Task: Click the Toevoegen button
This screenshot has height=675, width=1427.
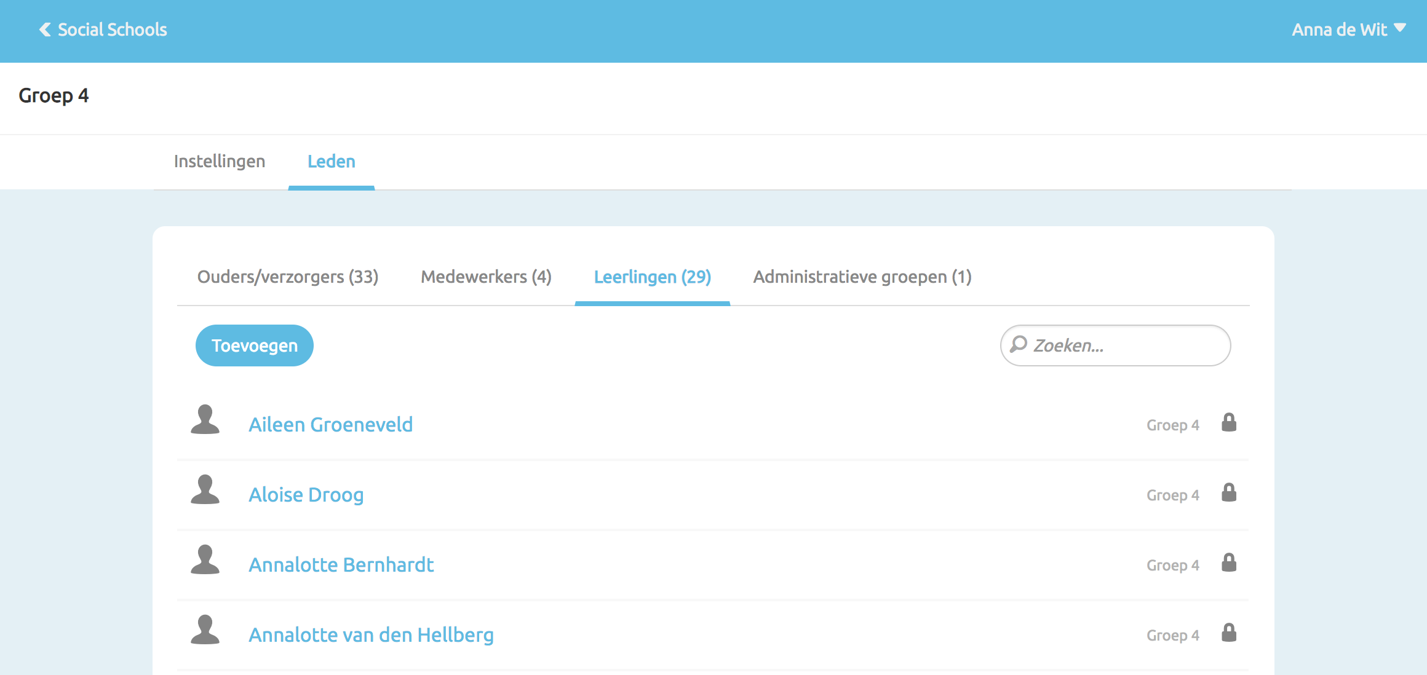Action: [x=255, y=345]
